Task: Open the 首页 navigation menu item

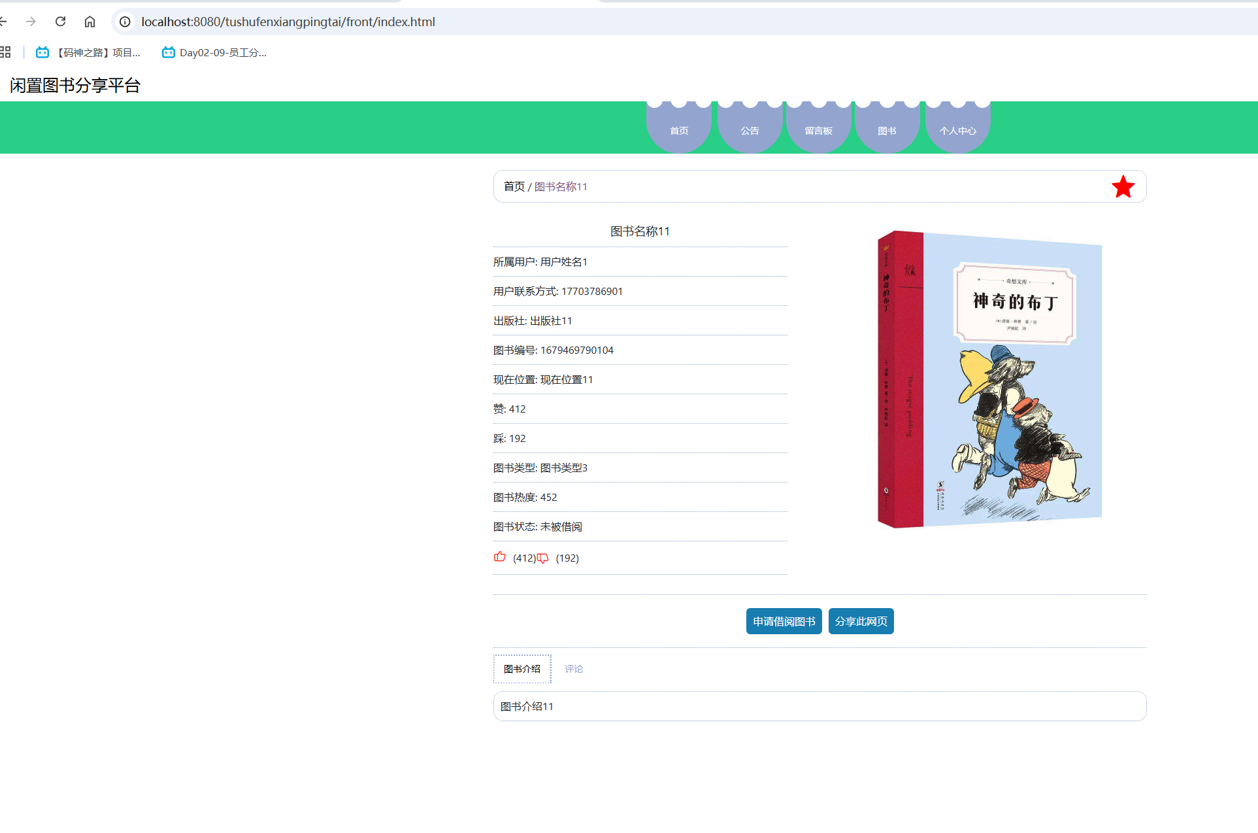Action: (679, 129)
